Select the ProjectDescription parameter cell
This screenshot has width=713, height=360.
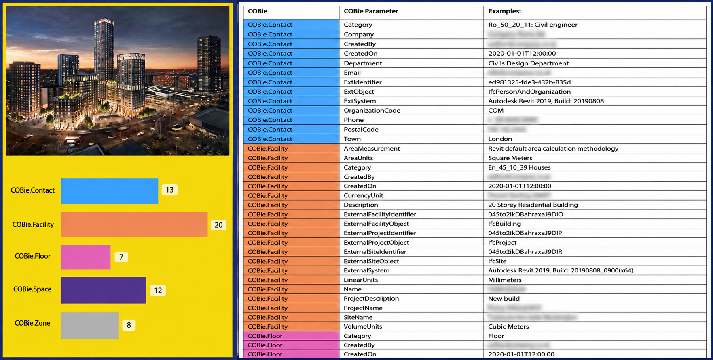(411, 298)
